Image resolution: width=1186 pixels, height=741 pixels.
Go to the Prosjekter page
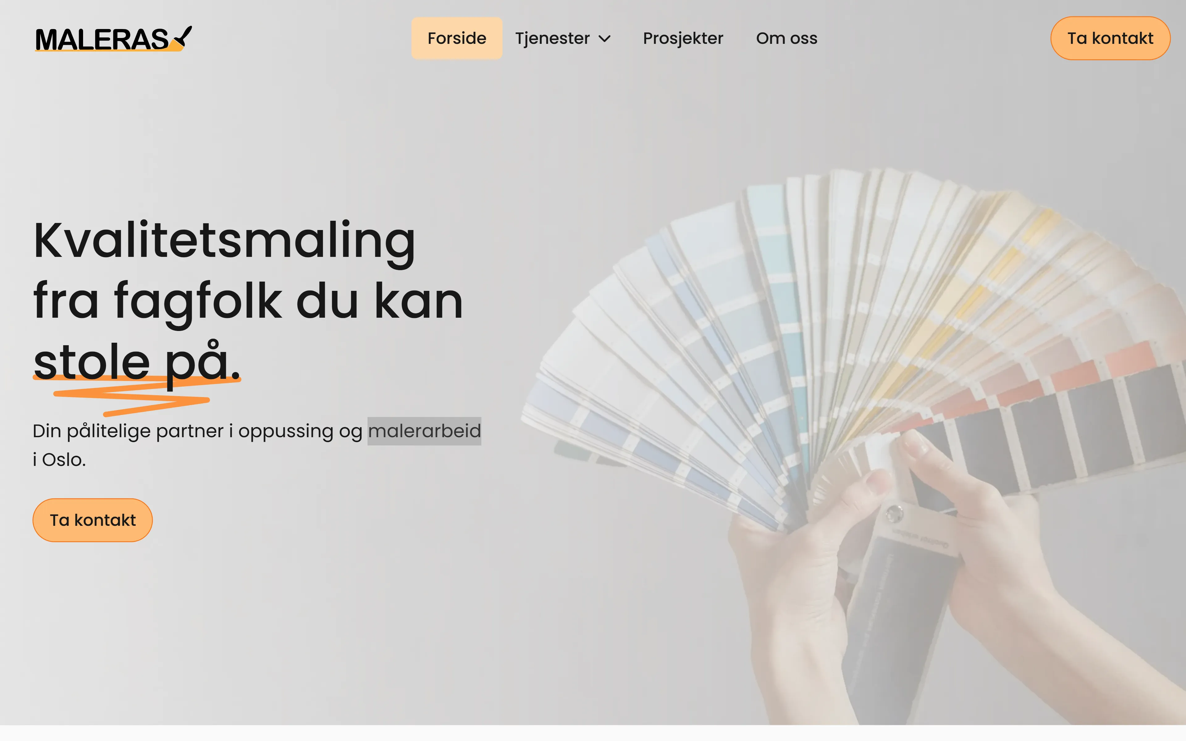(x=683, y=38)
